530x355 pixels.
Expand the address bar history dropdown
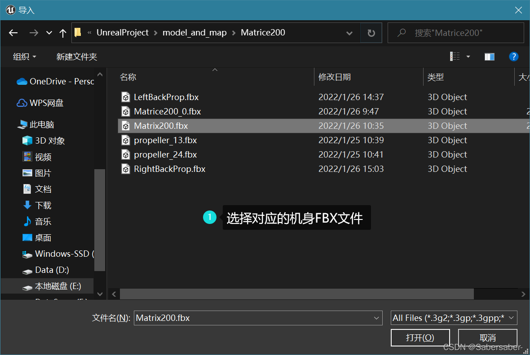[349, 33]
